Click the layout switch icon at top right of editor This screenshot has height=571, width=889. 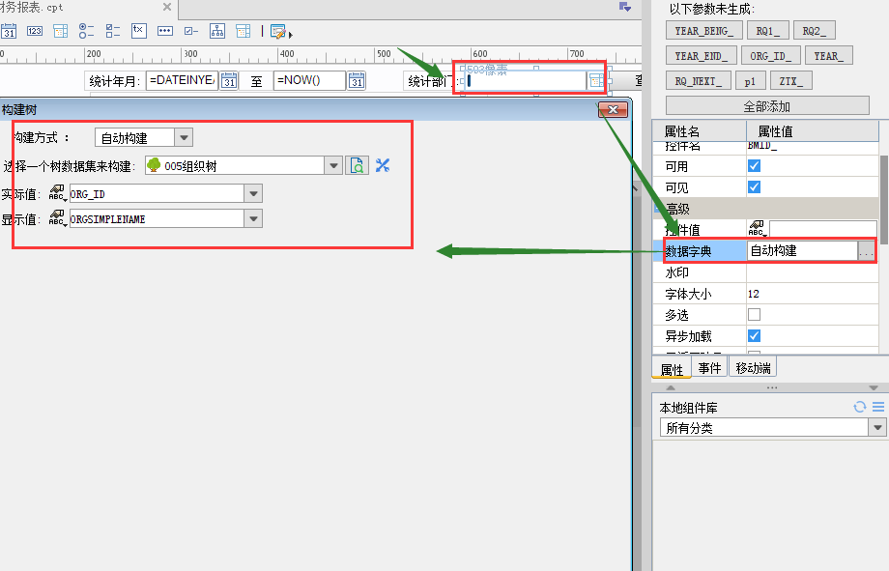tap(625, 7)
